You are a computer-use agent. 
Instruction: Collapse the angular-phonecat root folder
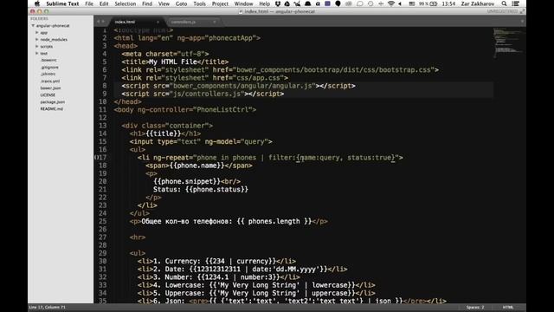[x=33, y=25]
